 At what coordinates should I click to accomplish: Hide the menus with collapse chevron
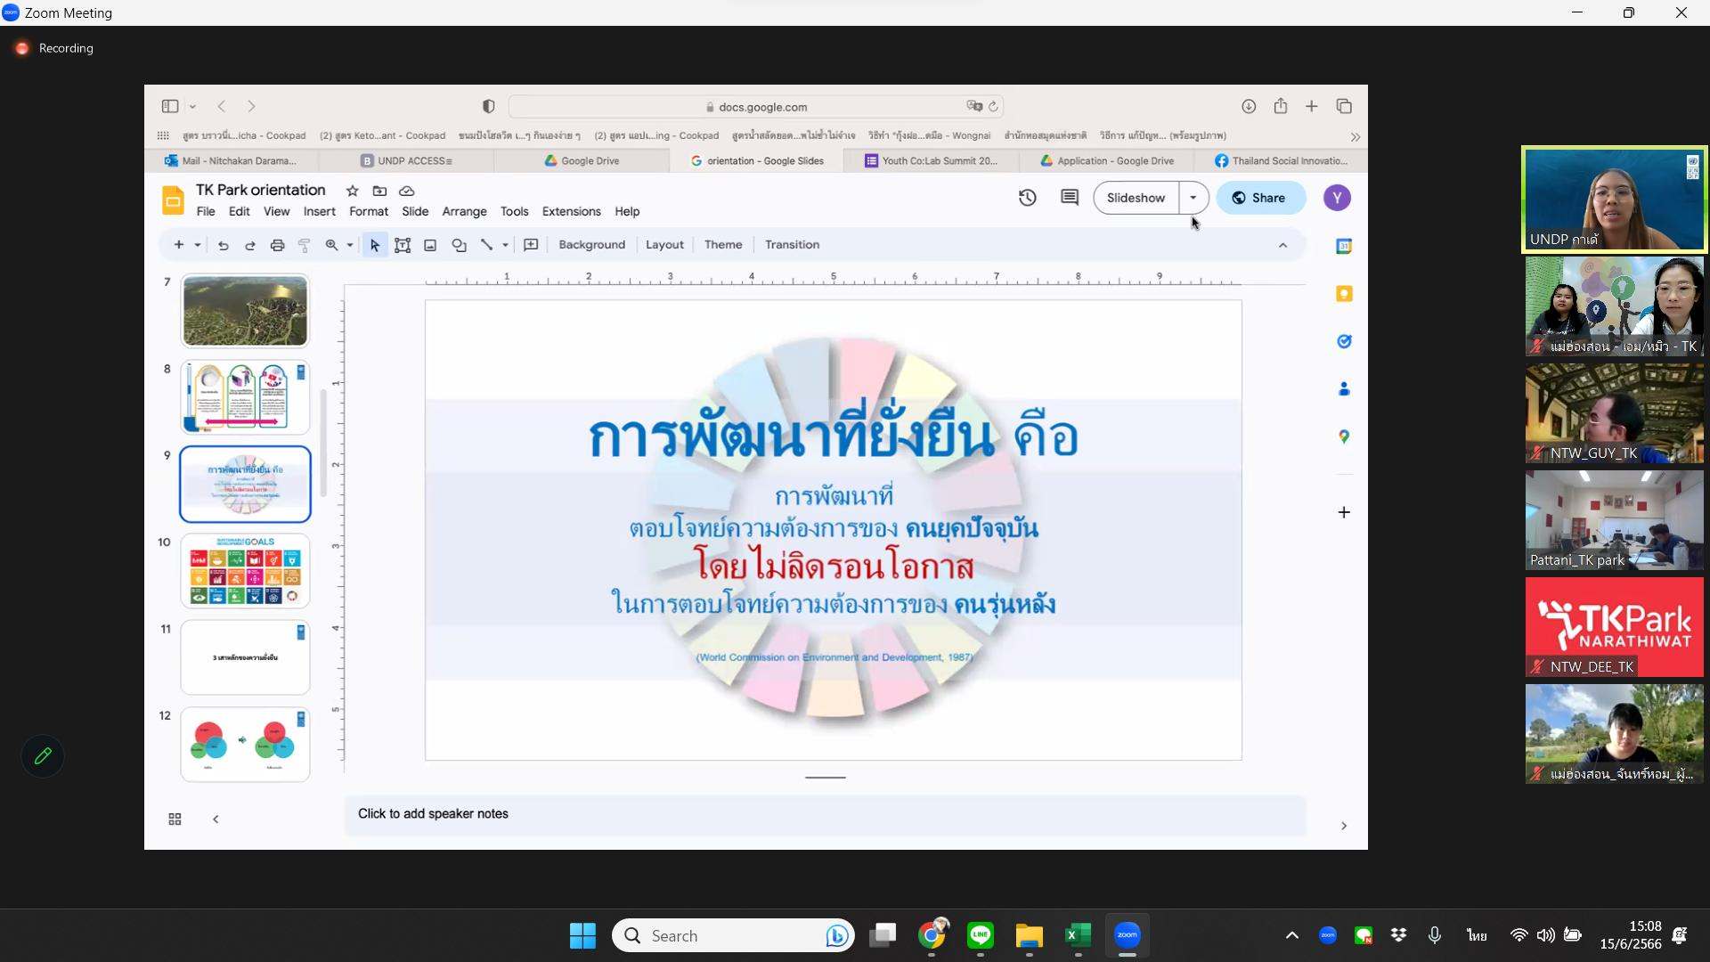click(x=1282, y=245)
